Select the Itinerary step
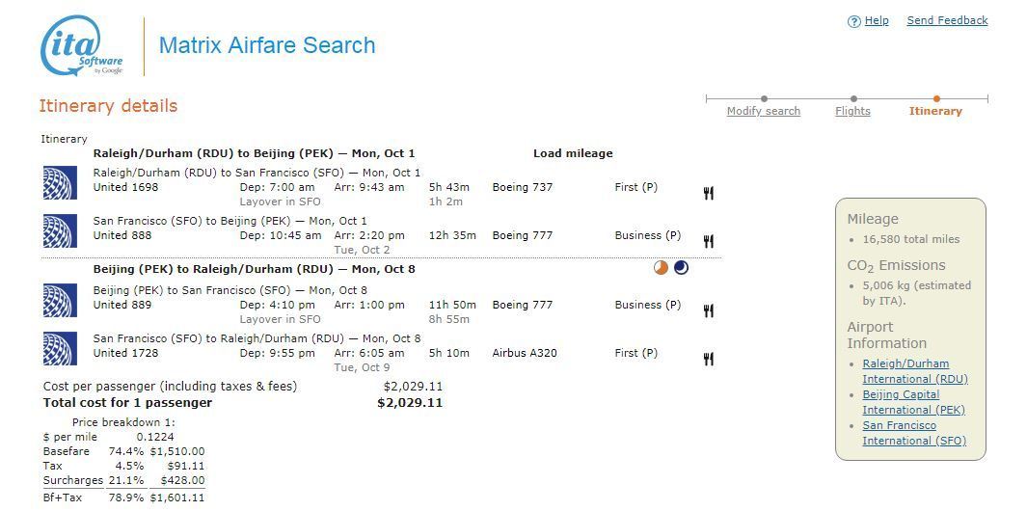The width and height of the screenshot is (1027, 511). point(935,111)
